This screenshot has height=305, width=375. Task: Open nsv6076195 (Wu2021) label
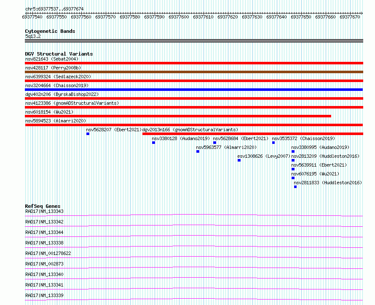(315, 174)
